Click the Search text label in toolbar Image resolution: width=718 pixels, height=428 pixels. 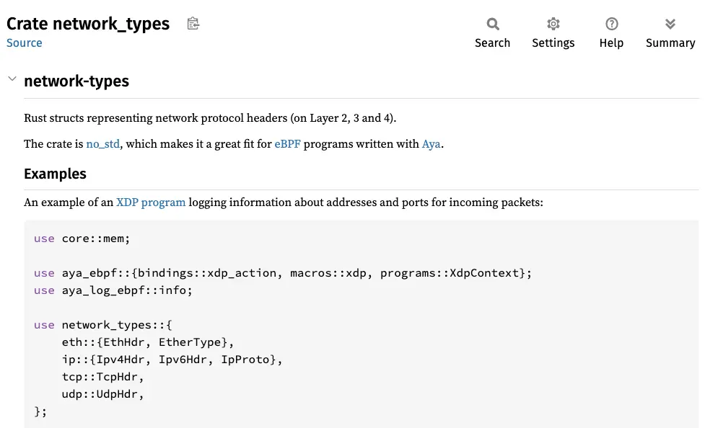[x=493, y=43]
